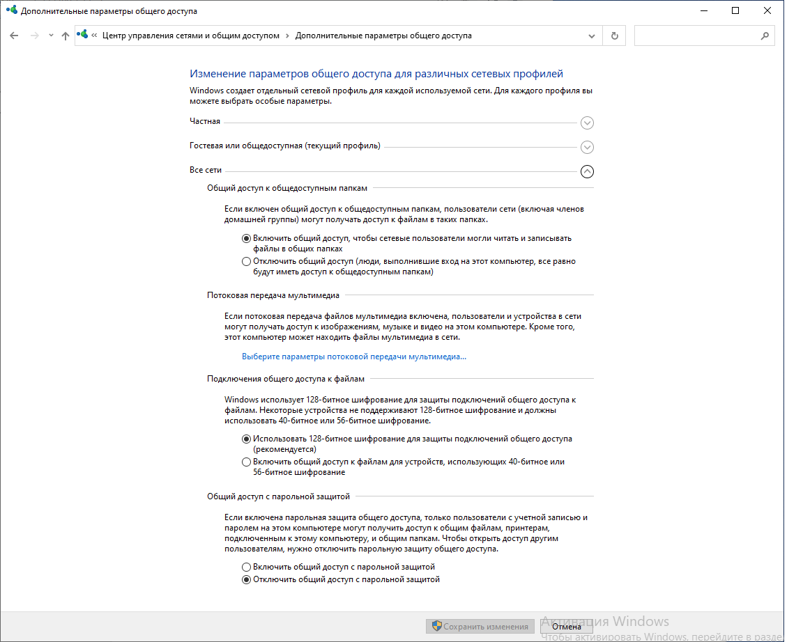Click the search magnifier icon
The image size is (803, 642).
pos(765,36)
